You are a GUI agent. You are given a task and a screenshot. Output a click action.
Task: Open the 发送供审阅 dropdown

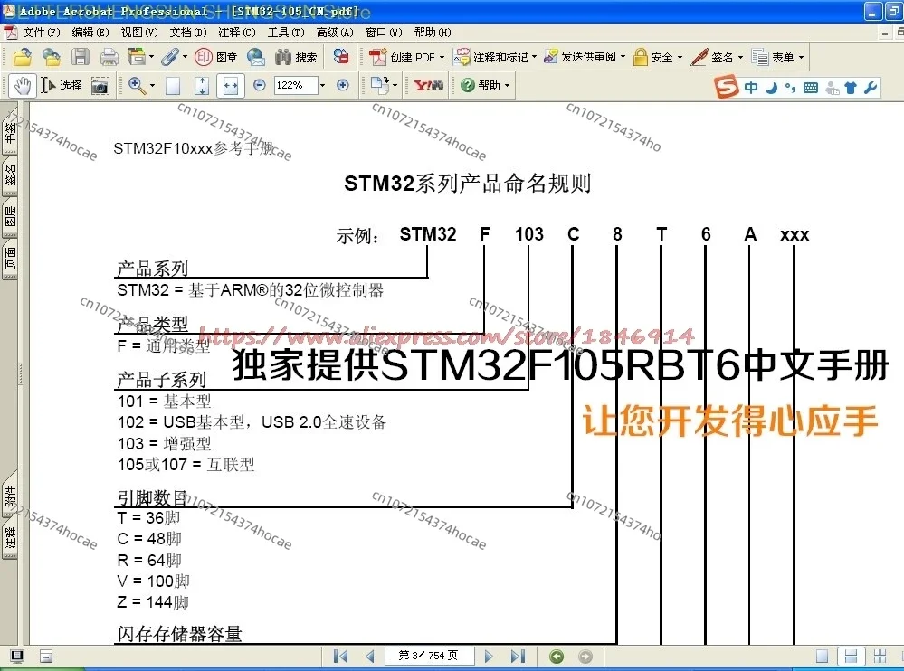[585, 57]
